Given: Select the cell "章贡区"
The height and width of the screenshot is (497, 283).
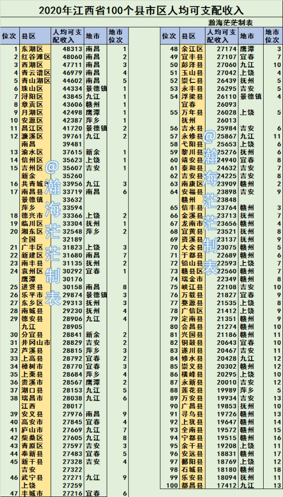Looking at the screenshot, I should (x=32, y=104).
